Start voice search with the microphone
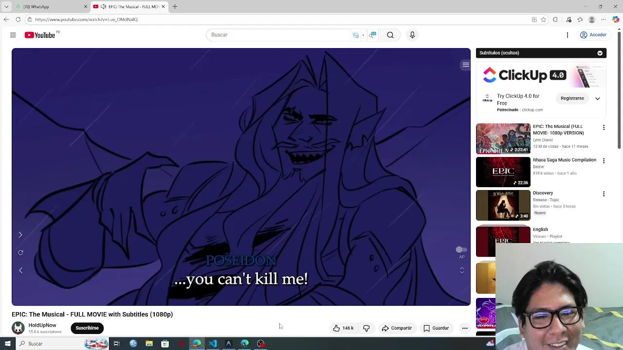 412,35
